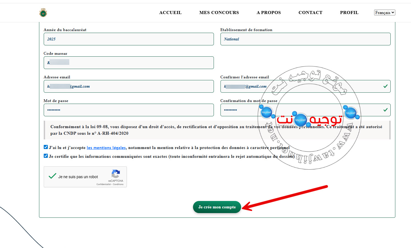Open the ACCUEIL page
Image resolution: width=411 pixels, height=248 pixels.
pos(170,12)
